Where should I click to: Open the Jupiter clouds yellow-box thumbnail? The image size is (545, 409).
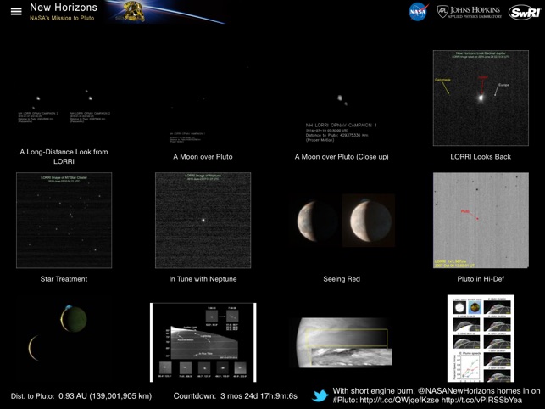342,343
